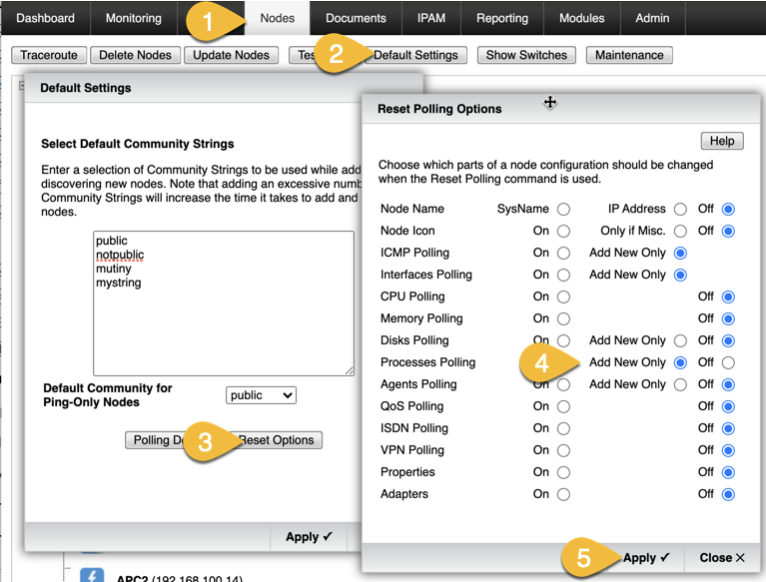Open the Documents tab
The width and height of the screenshot is (766, 582).
(x=356, y=18)
